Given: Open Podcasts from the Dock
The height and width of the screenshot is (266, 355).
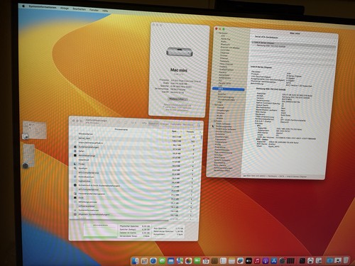Looking at the screenshot, I should [x=266, y=261].
